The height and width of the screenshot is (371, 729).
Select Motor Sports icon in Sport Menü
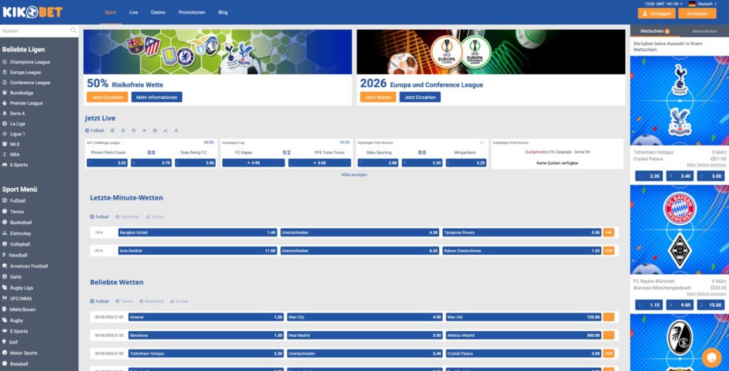[x=5, y=353]
